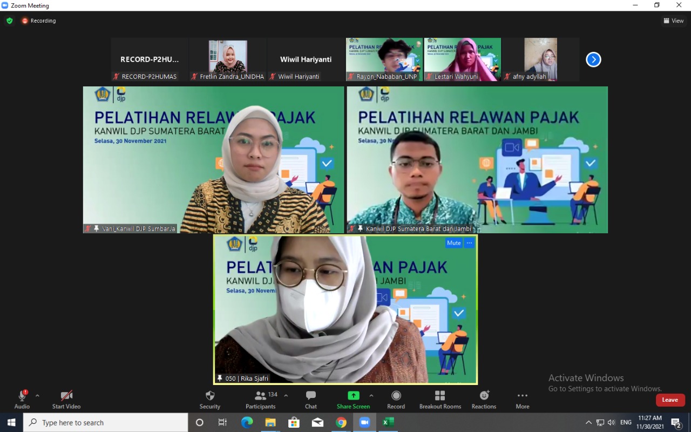691x432 pixels.
Task: Show next participants with the blue arrow
Action: pyautogui.click(x=593, y=59)
